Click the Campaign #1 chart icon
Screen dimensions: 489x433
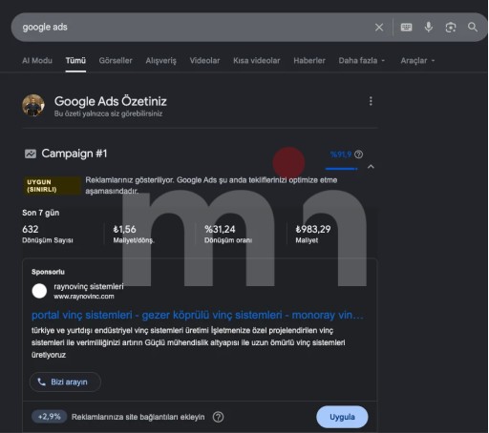coord(31,154)
